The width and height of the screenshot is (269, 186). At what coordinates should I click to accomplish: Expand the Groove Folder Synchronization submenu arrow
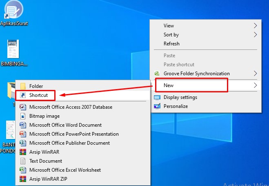(255, 74)
